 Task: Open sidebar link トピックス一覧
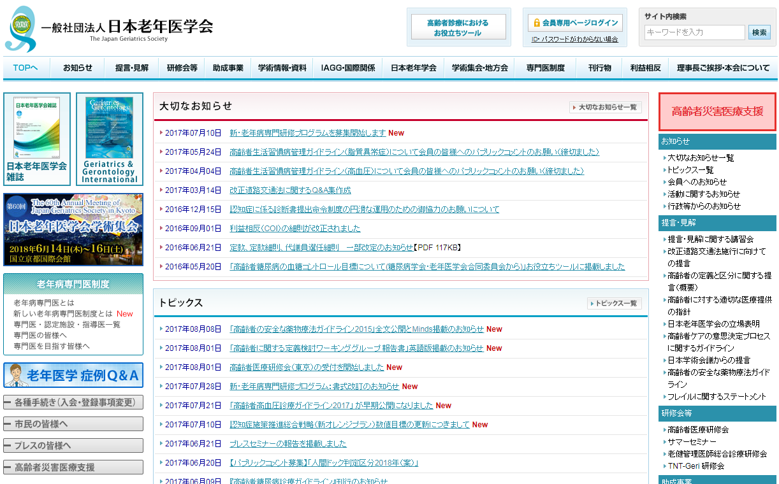point(690,169)
